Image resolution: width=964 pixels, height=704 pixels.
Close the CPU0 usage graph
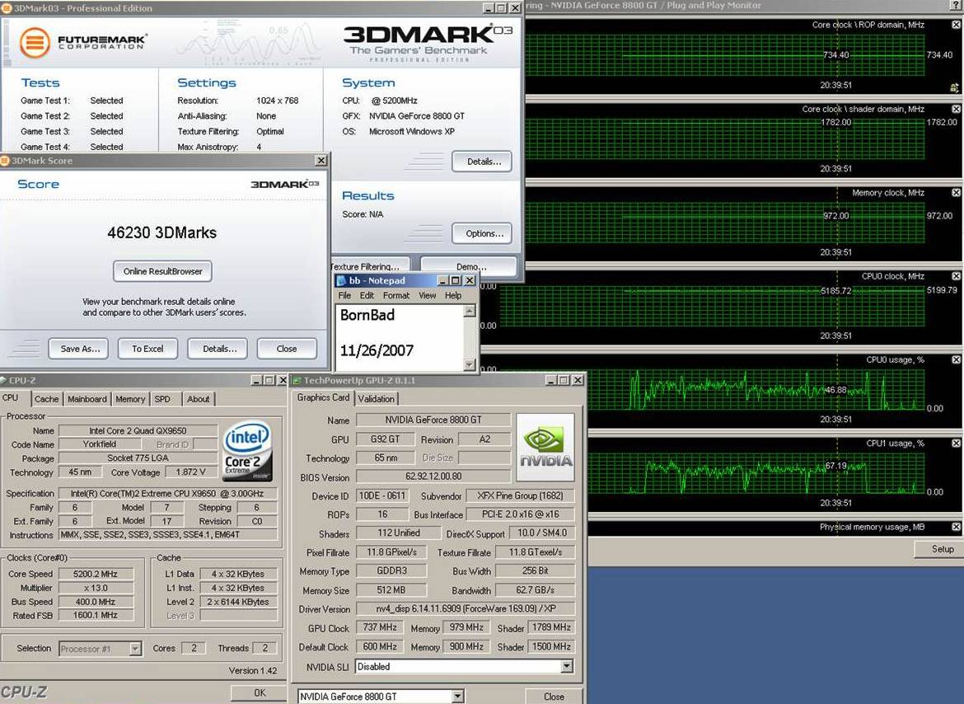(956, 359)
